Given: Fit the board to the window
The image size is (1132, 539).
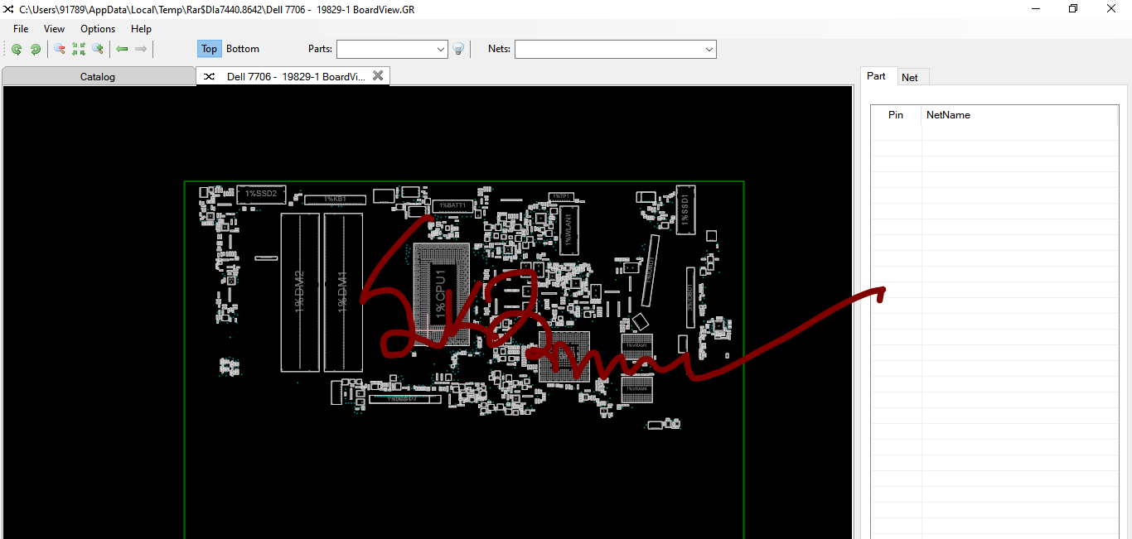Looking at the screenshot, I should (x=79, y=50).
